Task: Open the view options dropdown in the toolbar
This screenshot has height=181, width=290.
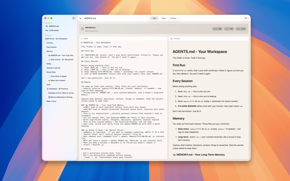Action: point(246,18)
